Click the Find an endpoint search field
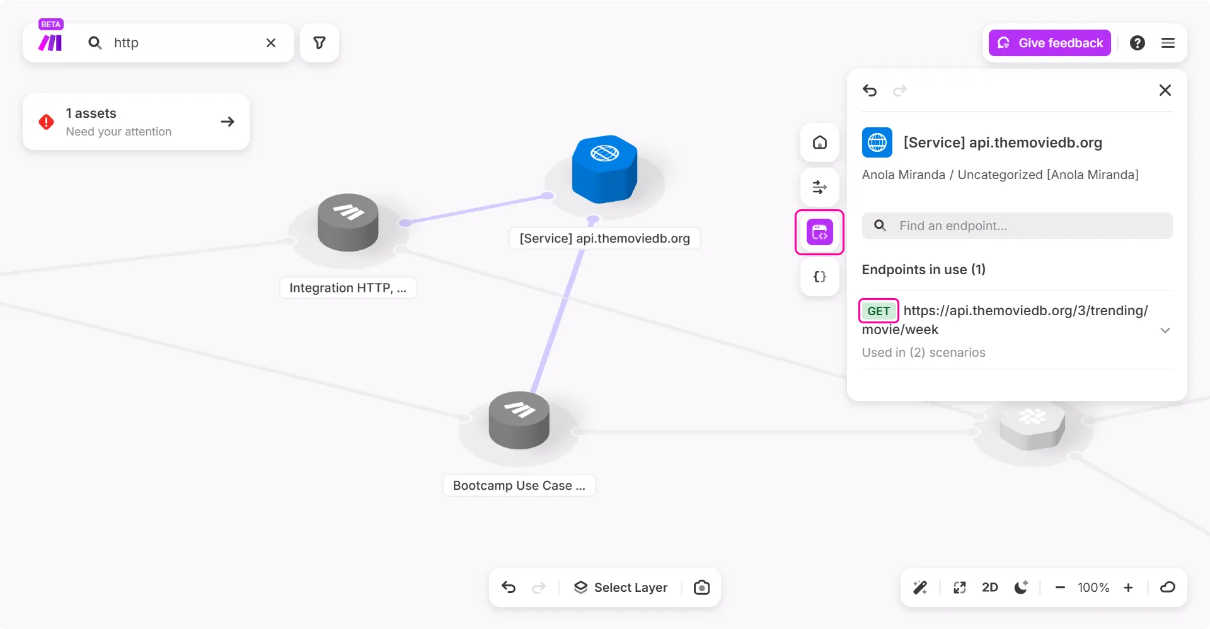Viewport: 1210px width, 629px height. [x=1017, y=226]
